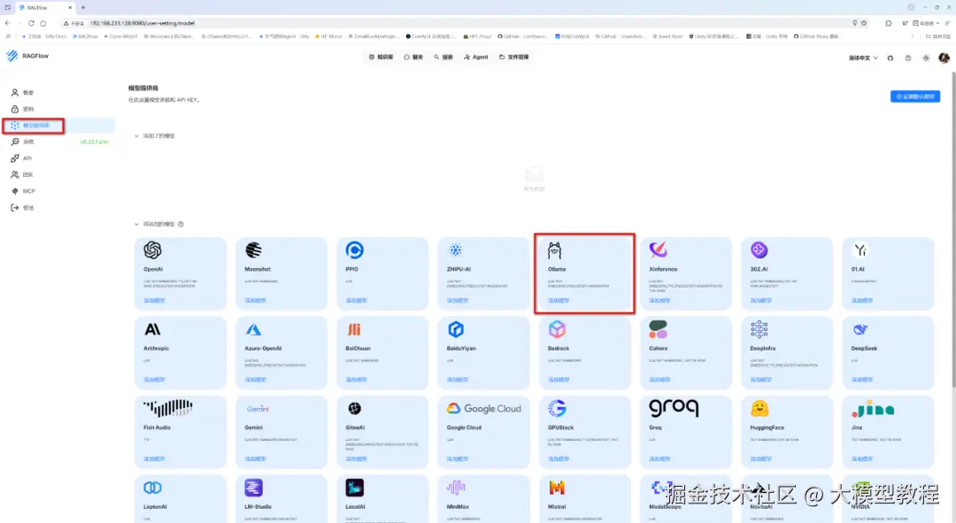956x523 pixels.
Task: Select the MCP item in settings sidebar
Action: [59, 191]
